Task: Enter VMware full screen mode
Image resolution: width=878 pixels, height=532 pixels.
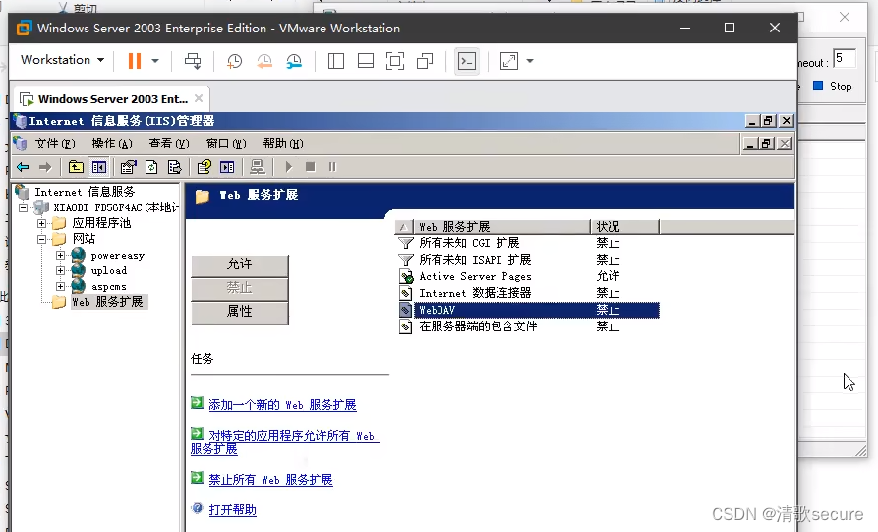Action: (395, 61)
